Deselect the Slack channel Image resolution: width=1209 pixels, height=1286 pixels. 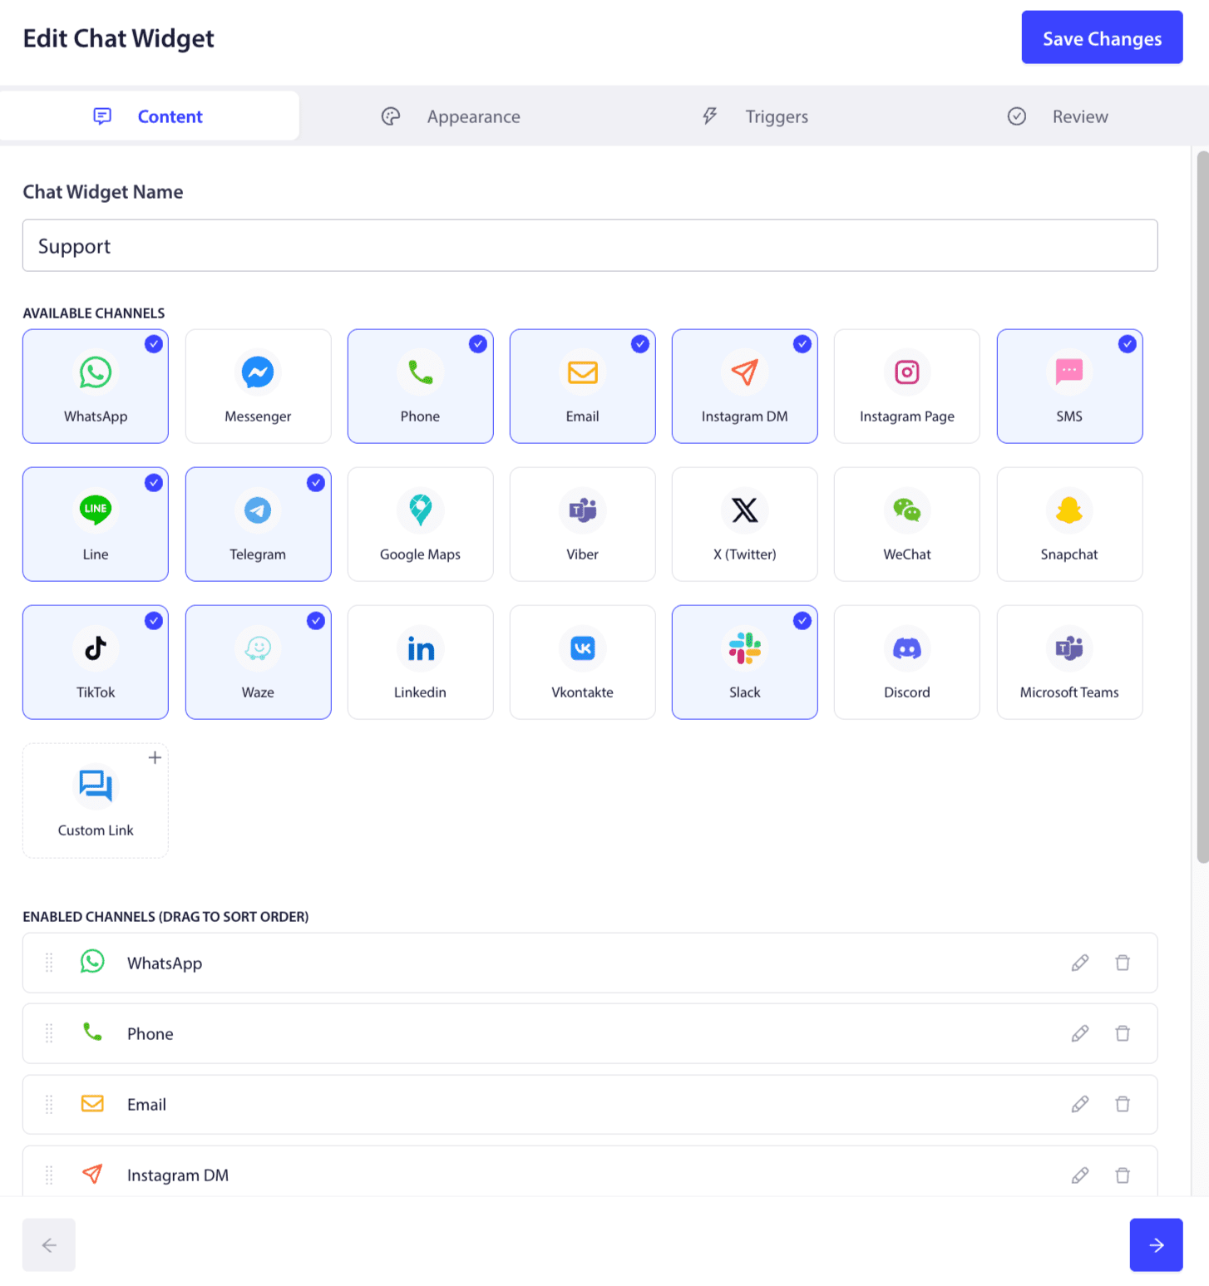tap(744, 662)
